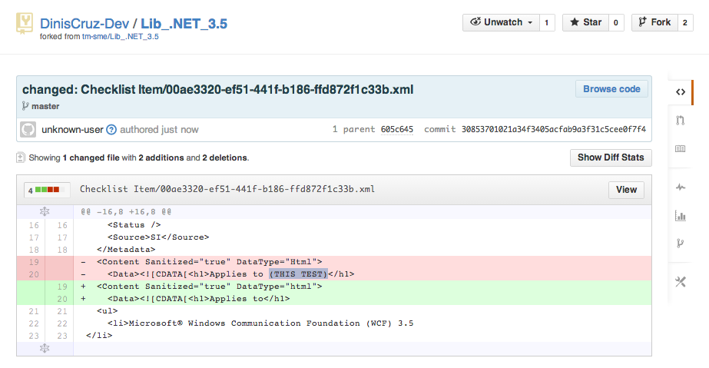Click the Browse code button
The image size is (709, 368).
(x=611, y=89)
